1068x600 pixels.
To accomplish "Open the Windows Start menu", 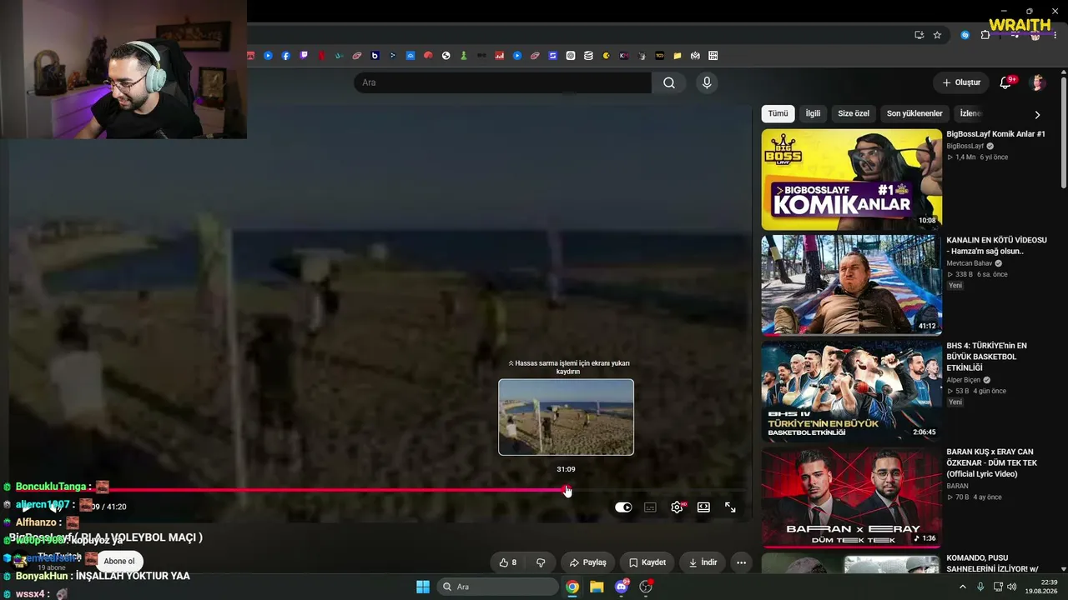I will click(x=423, y=587).
